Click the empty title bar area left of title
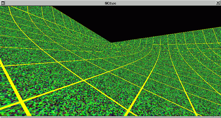Viewport: 221px width, 118px height. 55,2
